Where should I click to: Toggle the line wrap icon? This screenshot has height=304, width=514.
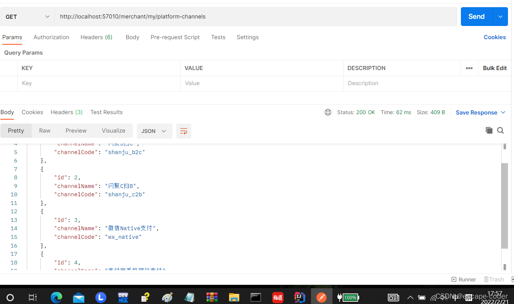click(184, 131)
